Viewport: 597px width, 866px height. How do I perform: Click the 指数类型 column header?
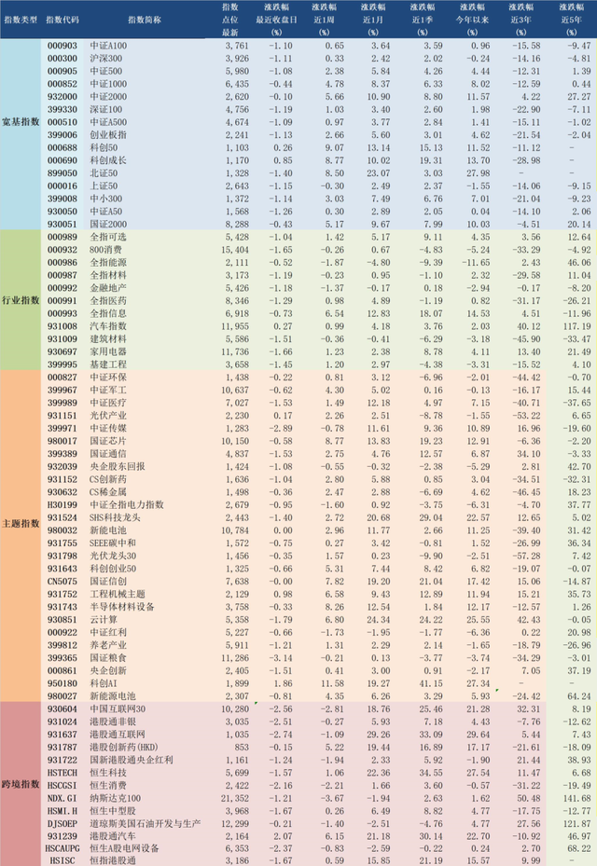coord(21,20)
